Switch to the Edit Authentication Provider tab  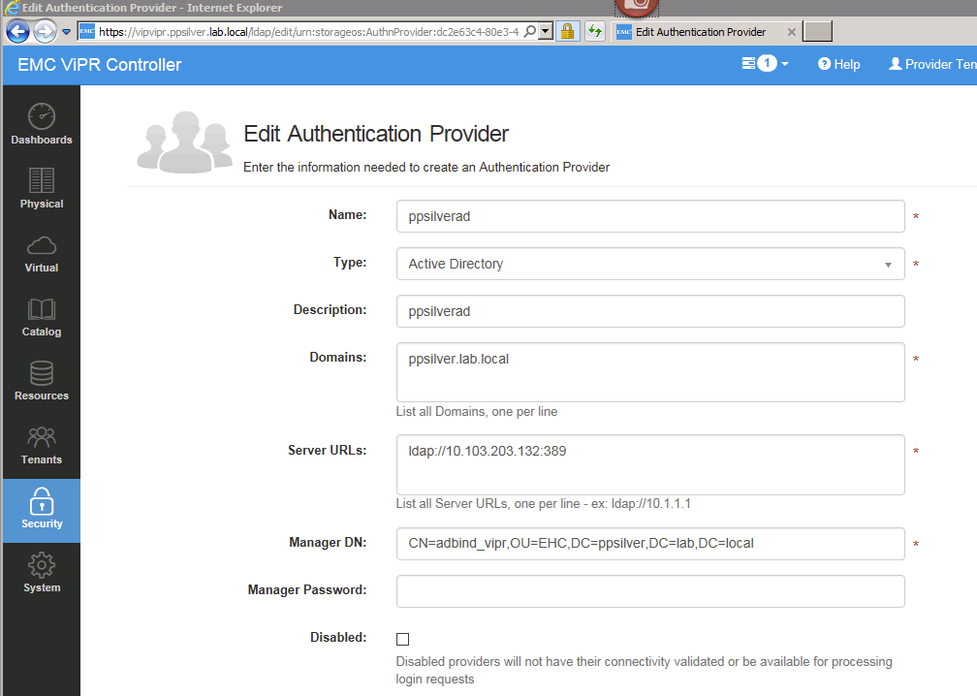[703, 31]
